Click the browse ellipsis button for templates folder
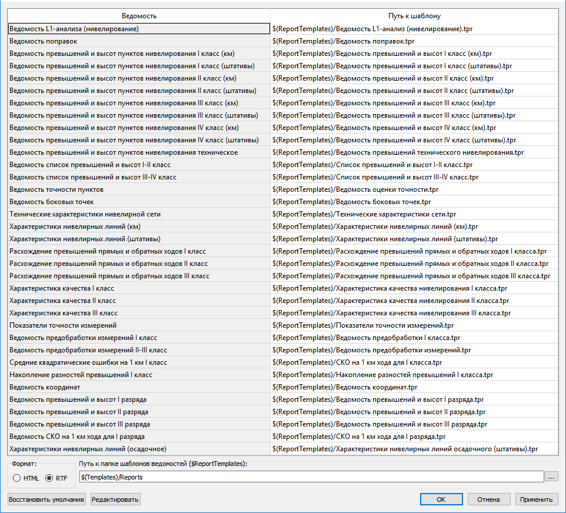This screenshot has width=566, height=513. (551, 477)
